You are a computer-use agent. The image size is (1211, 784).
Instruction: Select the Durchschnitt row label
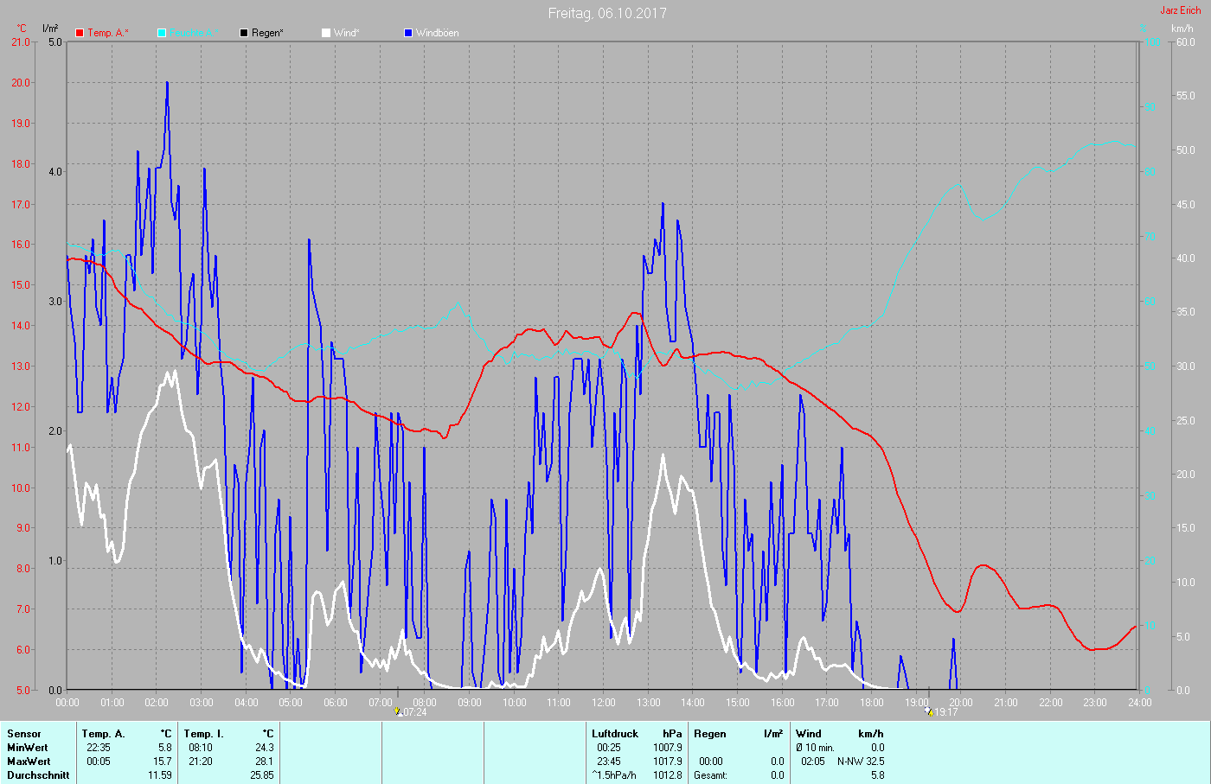click(38, 775)
